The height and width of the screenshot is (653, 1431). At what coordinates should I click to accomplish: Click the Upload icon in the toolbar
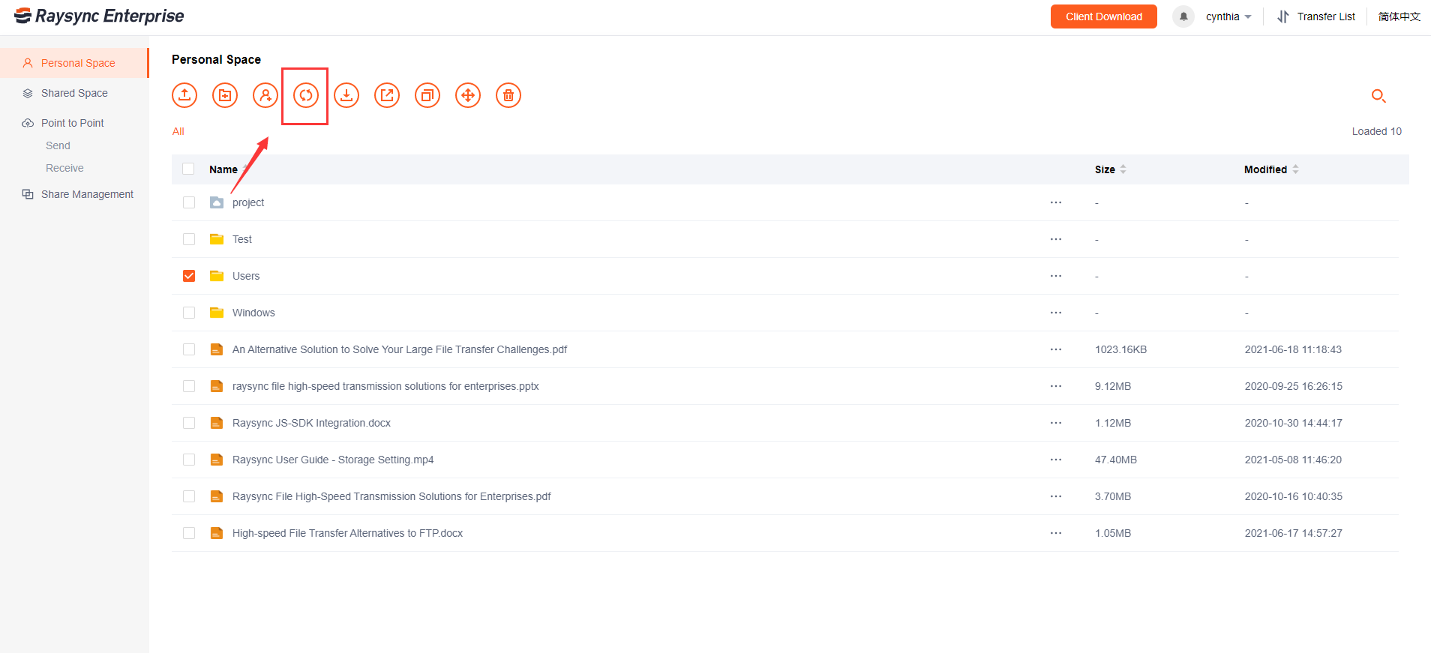click(x=184, y=95)
